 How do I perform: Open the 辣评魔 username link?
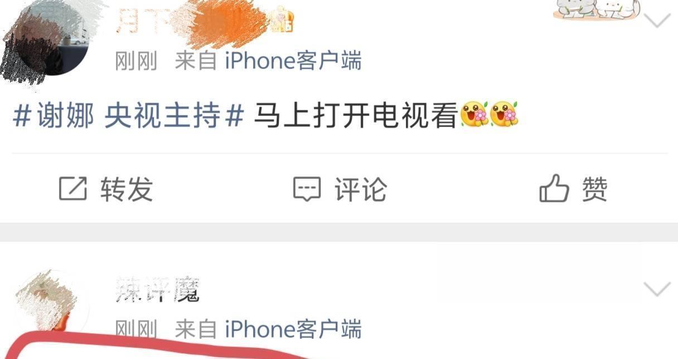tap(157, 289)
